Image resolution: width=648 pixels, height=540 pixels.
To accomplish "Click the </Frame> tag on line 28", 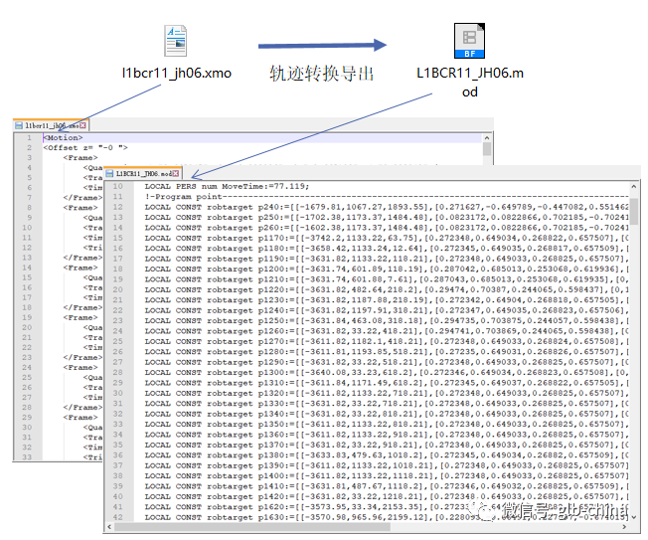I will point(82,408).
